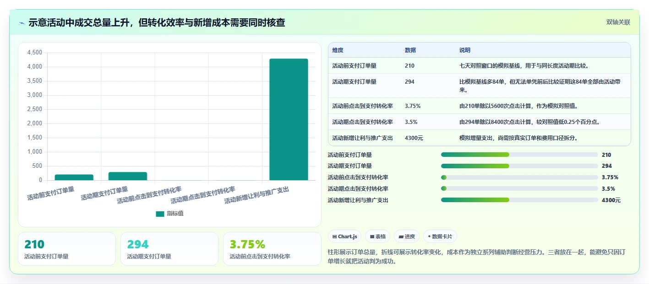The height and width of the screenshot is (284, 649).
Task: Click the 活动前支付订单量 chart bar
Action: [x=74, y=177]
